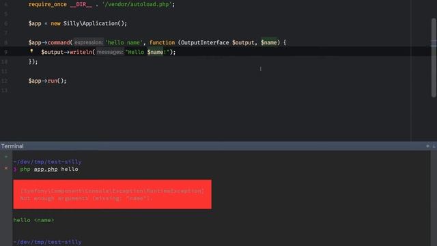Click the writeln method call
Viewport: 437px width, 246px height.
pos(81,52)
